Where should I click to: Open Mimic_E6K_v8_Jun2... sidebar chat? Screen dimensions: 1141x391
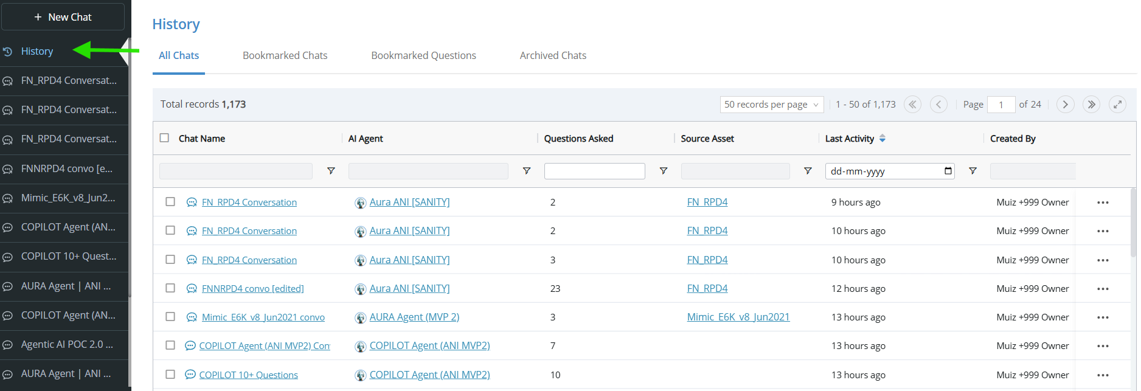tap(68, 198)
